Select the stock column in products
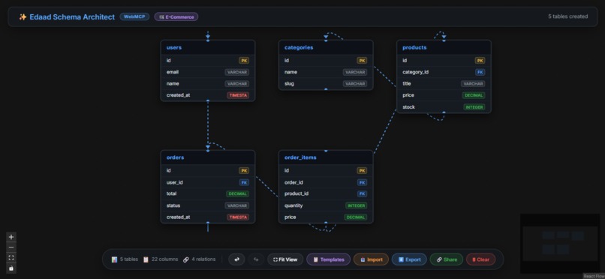This screenshot has width=605, height=279. pos(444,107)
